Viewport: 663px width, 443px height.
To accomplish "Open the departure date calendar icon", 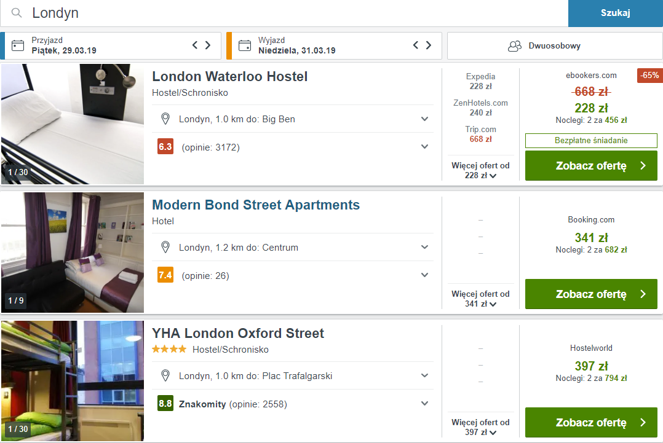I will (x=245, y=45).
